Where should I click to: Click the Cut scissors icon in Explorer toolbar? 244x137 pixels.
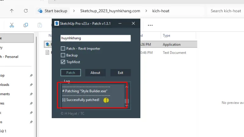click(12, 25)
